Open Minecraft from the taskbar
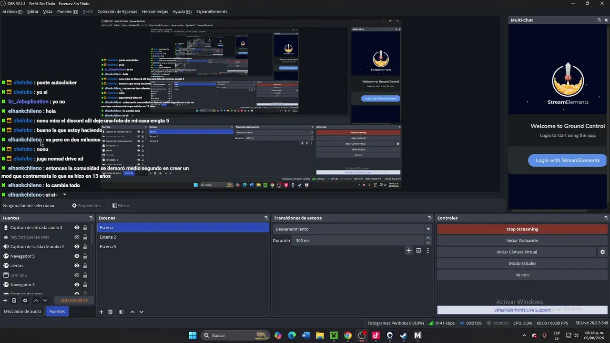The height and width of the screenshot is (343, 610). pyautogui.click(x=334, y=335)
